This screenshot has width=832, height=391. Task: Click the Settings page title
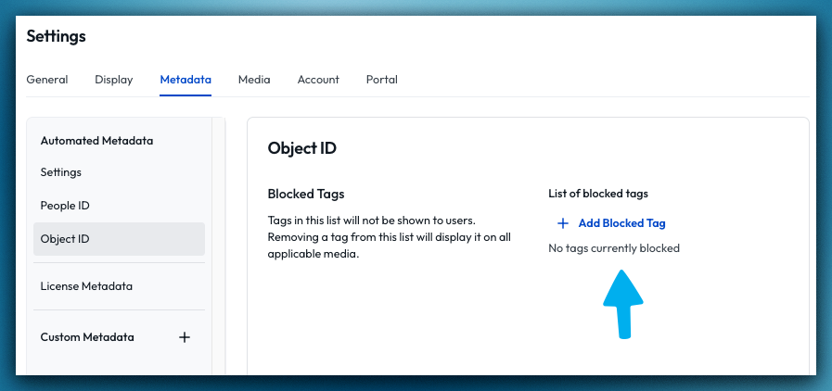(56, 36)
